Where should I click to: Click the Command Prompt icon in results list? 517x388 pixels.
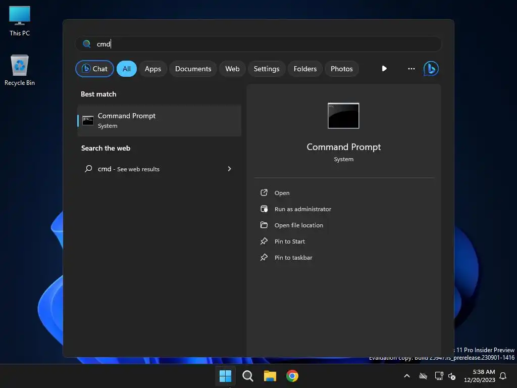tap(88, 120)
